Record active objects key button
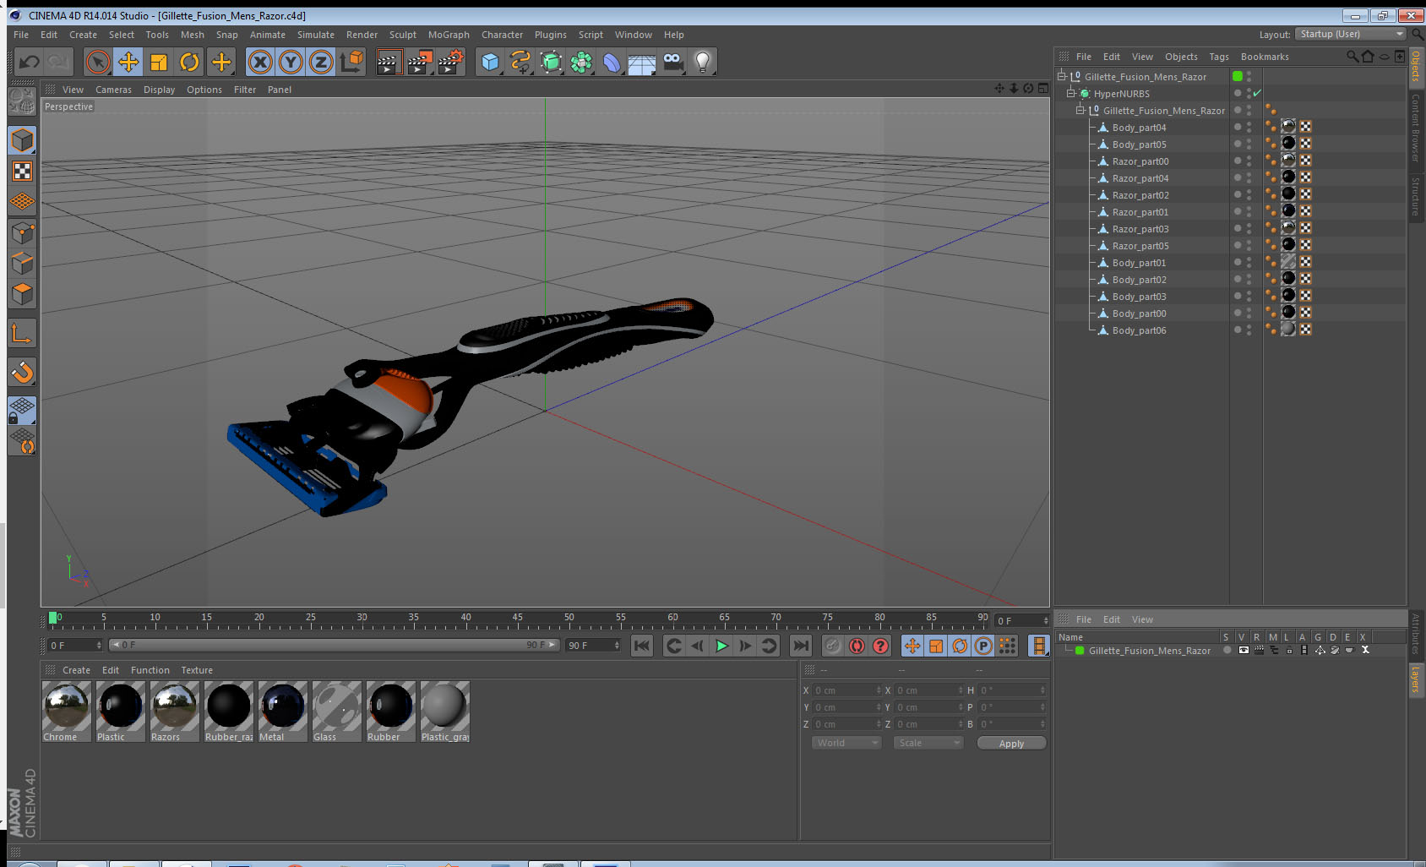 coord(833,646)
